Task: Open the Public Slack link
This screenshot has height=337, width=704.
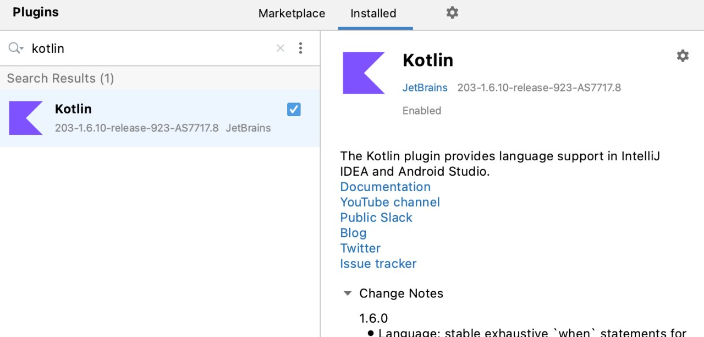Action: point(376,218)
